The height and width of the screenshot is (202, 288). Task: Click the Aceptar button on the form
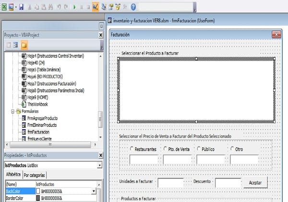click(254, 183)
